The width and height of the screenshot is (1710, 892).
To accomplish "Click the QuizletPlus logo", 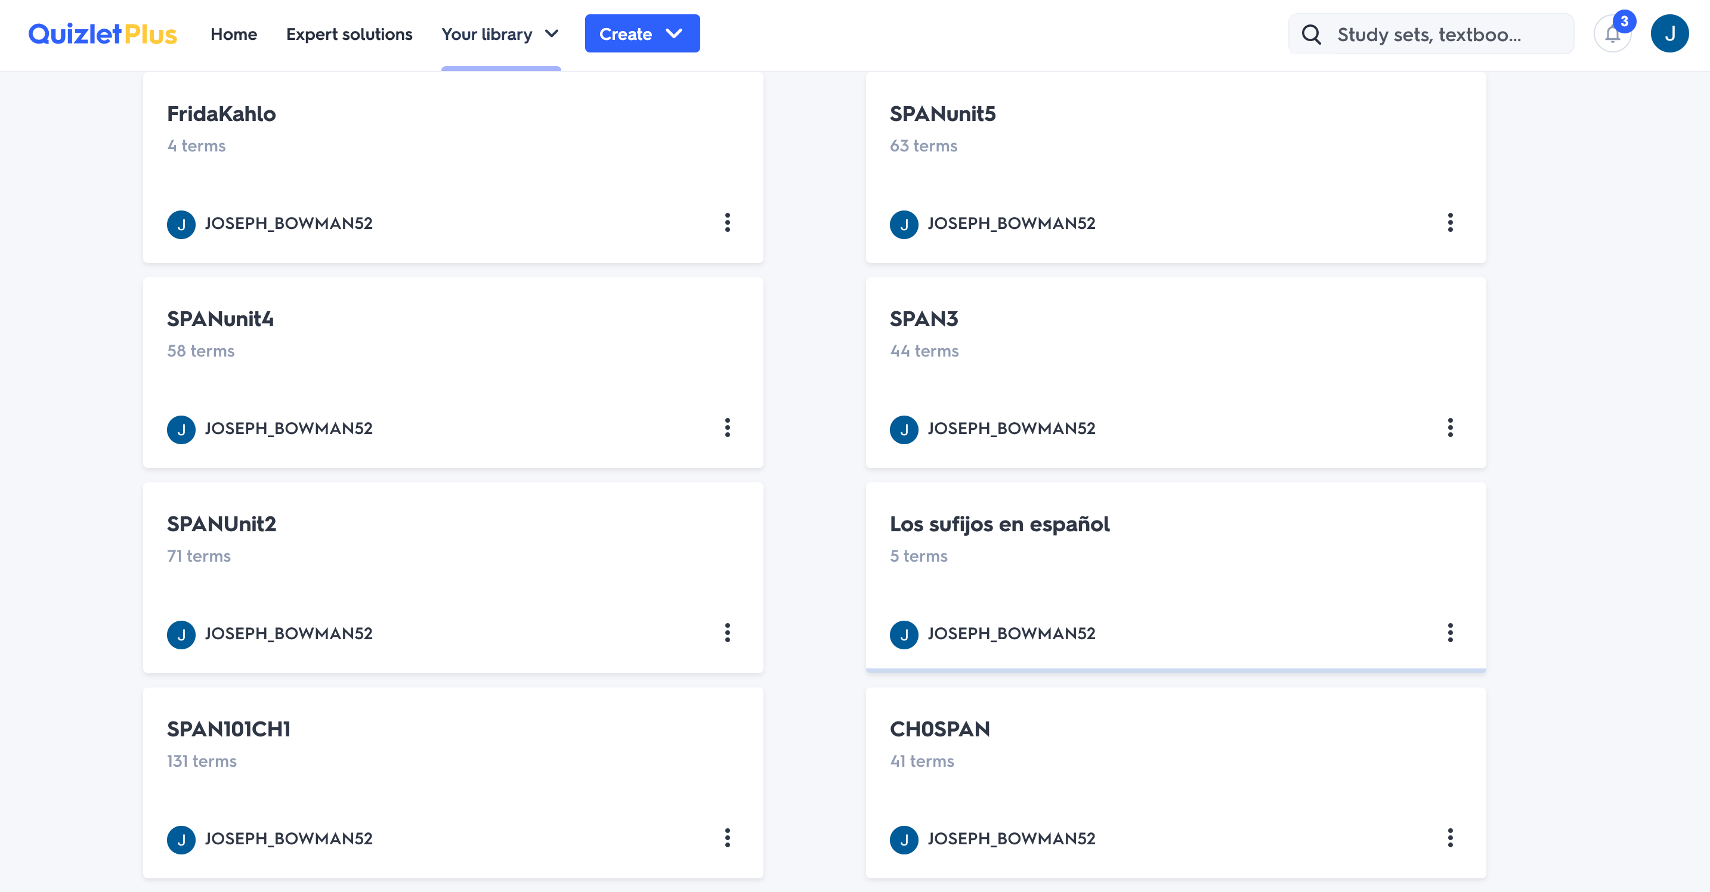I will coord(103,34).
